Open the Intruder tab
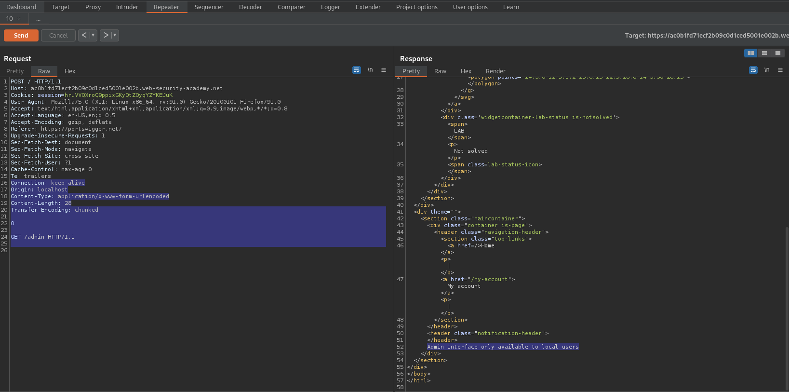The height and width of the screenshot is (392, 789). point(127,7)
